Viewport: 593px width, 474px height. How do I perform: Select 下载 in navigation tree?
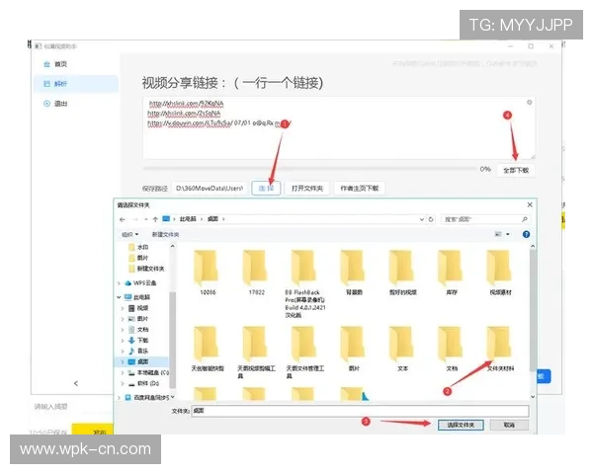point(138,340)
